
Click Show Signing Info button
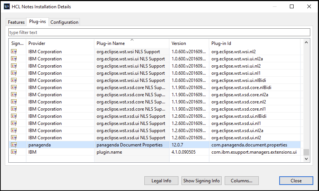(202, 181)
